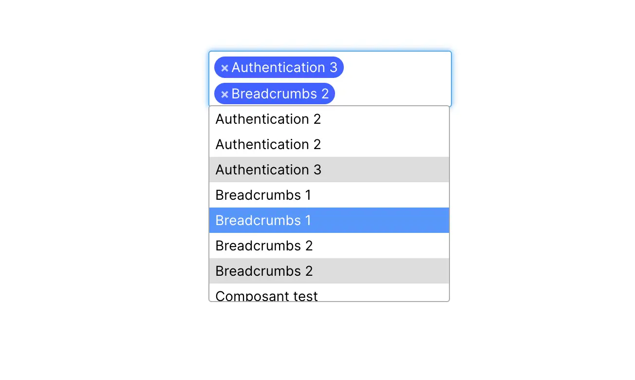Screen dimensions: 635x380
Task: Remove the Authentication 3 tag via its x
Action: (224, 68)
